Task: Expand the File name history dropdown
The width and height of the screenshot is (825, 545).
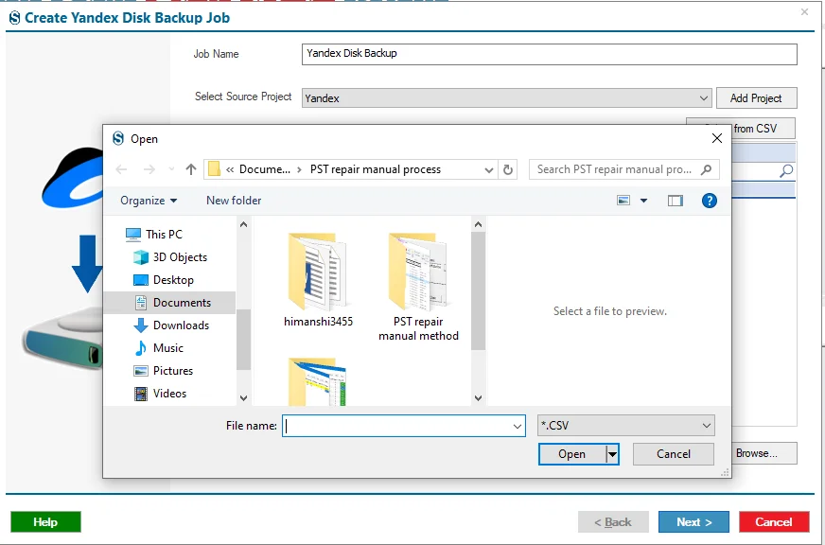Action: tap(518, 426)
